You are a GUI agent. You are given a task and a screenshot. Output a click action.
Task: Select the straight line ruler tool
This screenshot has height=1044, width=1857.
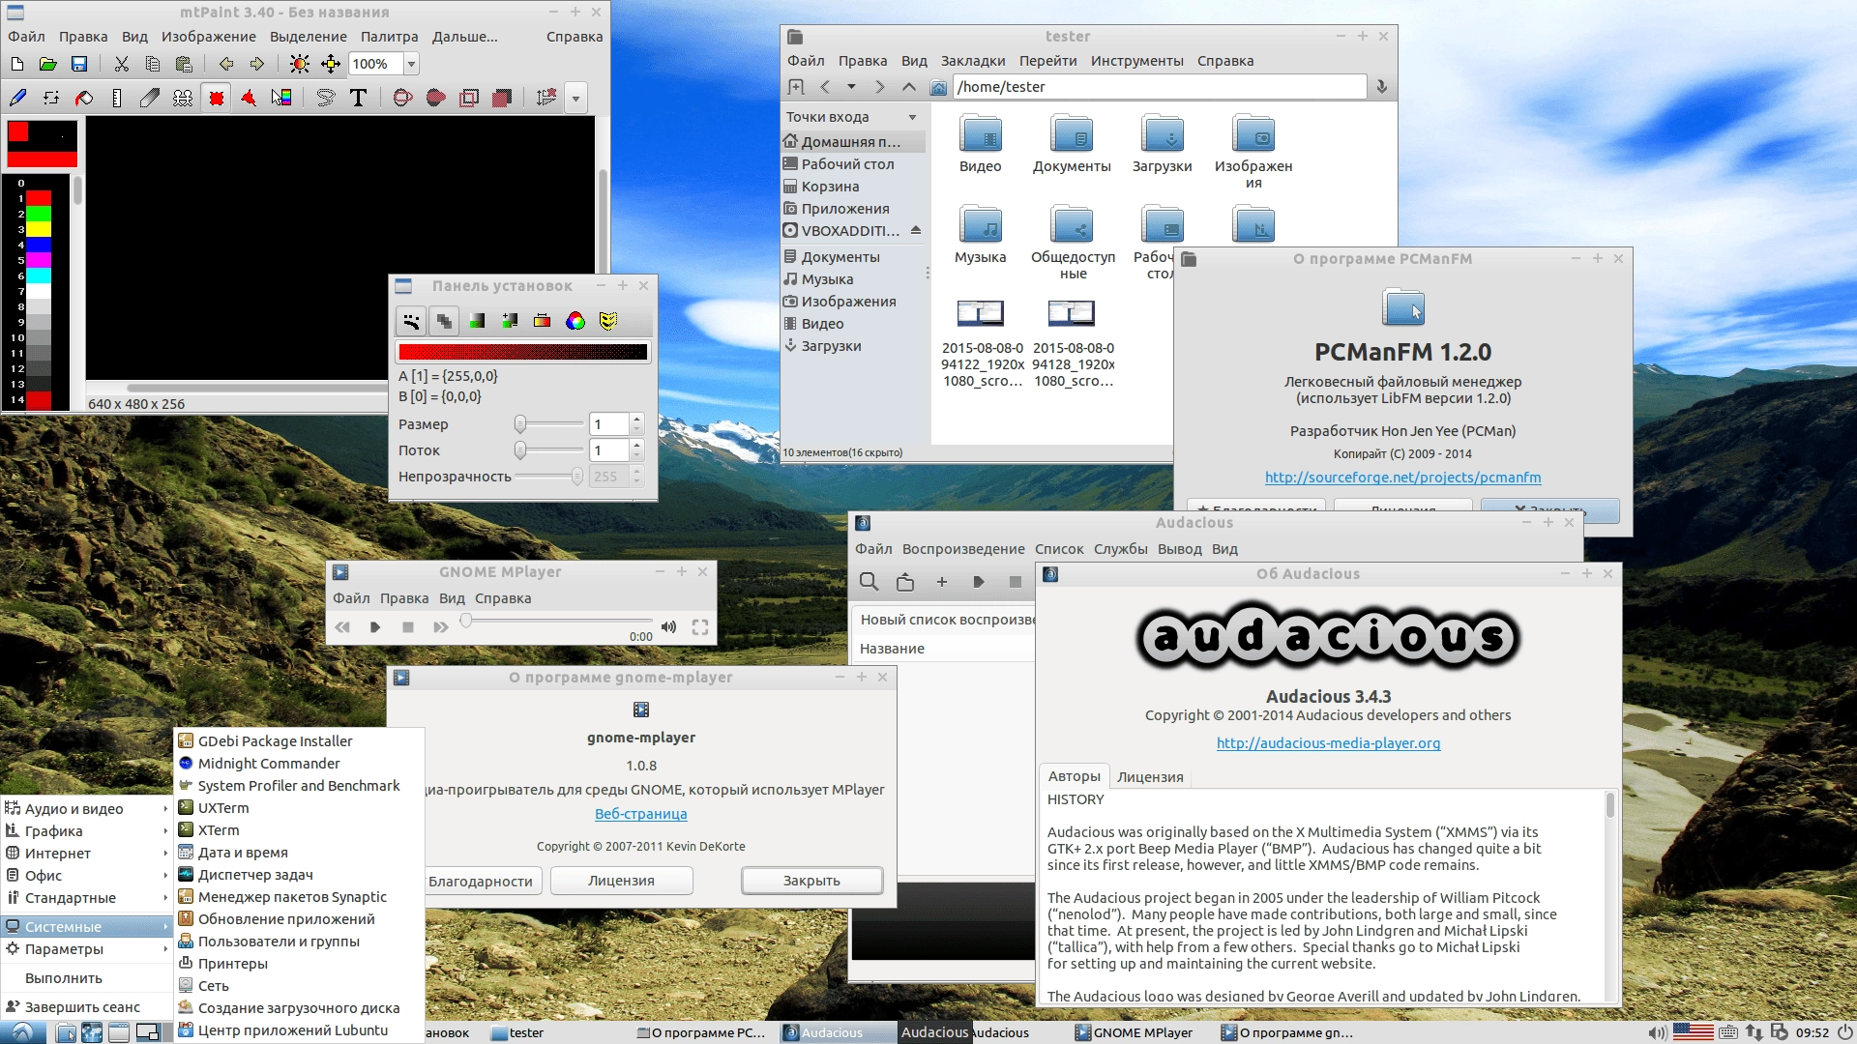117,98
